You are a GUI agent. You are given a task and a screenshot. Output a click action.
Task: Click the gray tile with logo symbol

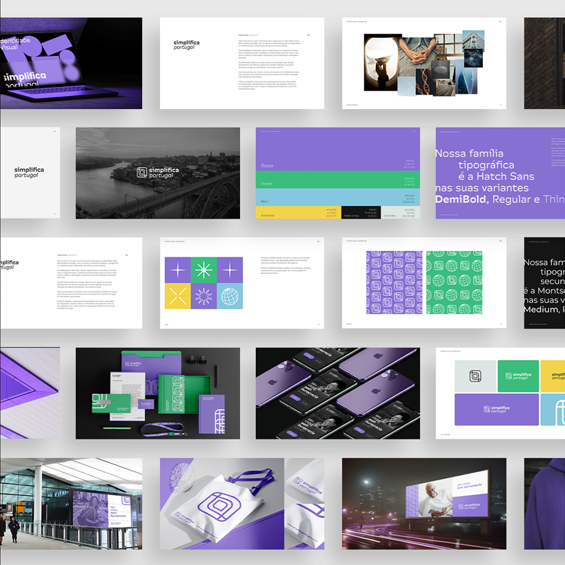tap(475, 376)
